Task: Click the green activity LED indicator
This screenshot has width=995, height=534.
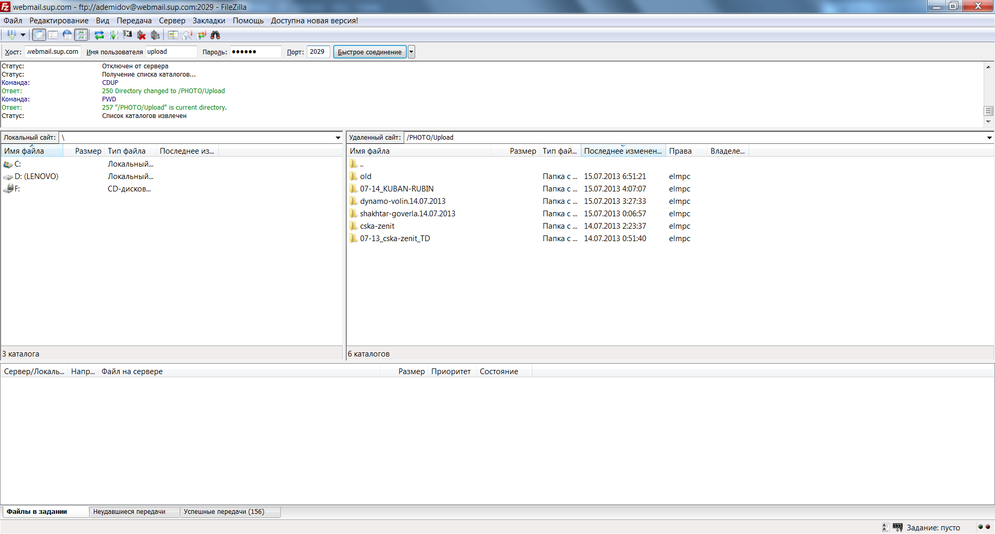Action: (x=980, y=527)
